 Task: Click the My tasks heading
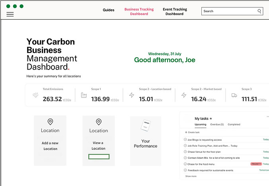201,119
